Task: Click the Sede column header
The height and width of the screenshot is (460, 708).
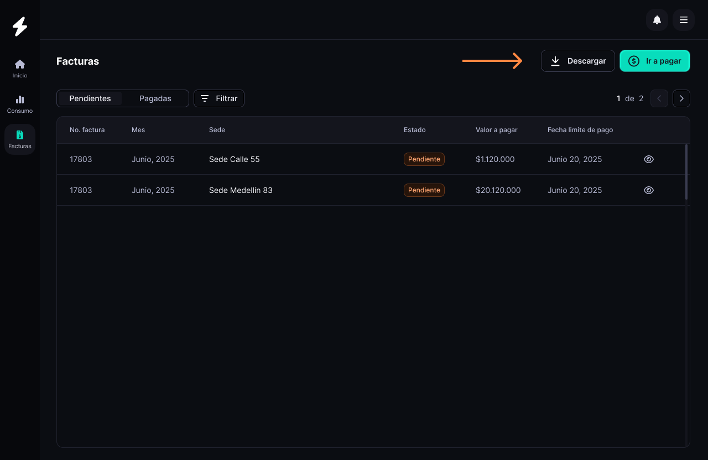Action: [x=217, y=130]
